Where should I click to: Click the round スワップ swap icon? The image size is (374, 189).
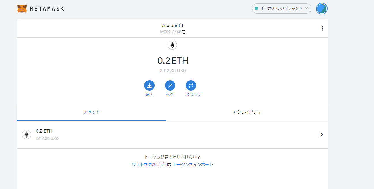click(191, 85)
